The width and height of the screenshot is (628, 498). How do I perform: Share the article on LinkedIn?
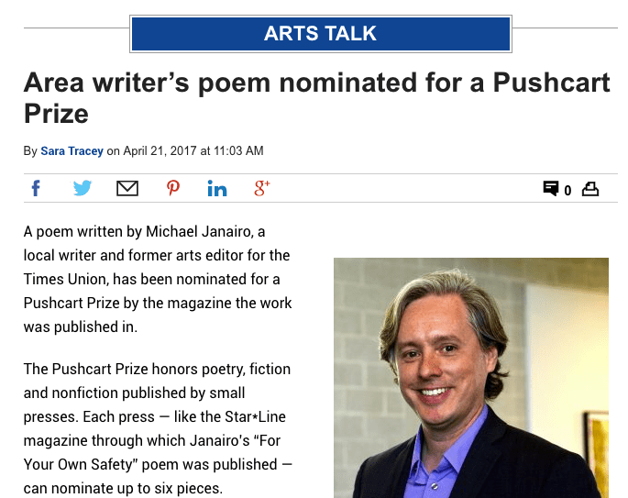[x=217, y=189]
